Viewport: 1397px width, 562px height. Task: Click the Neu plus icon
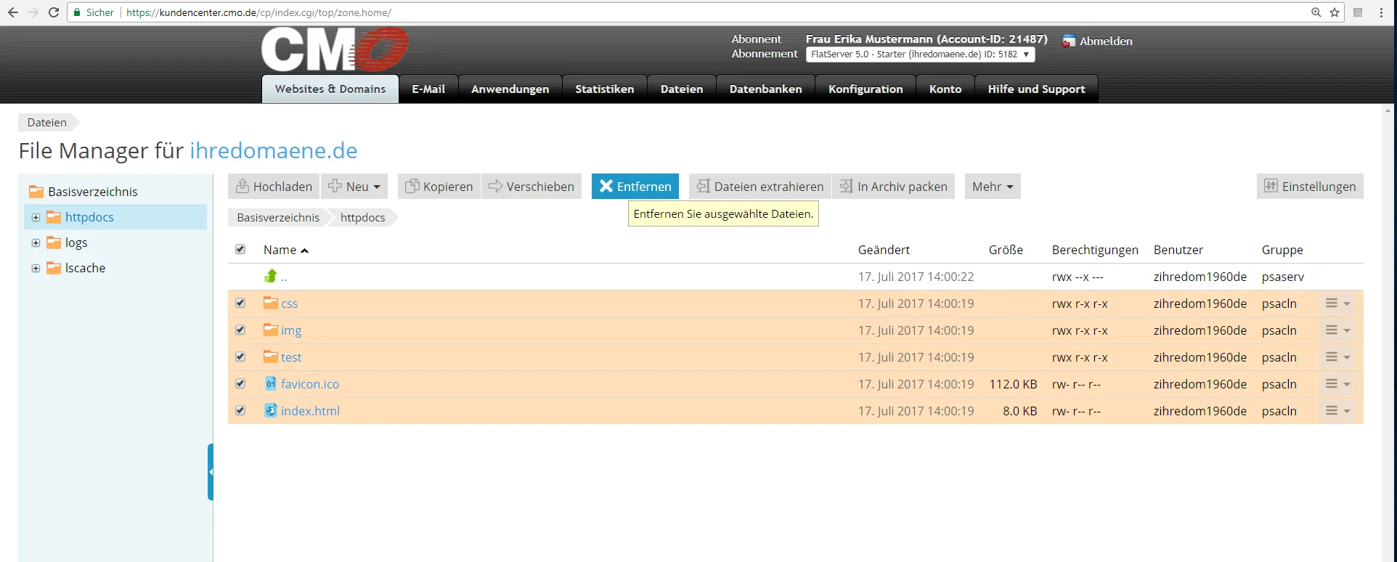point(335,186)
